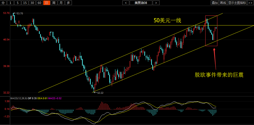
Task: Click the 53.70 high price marker
Action: (20, 13)
